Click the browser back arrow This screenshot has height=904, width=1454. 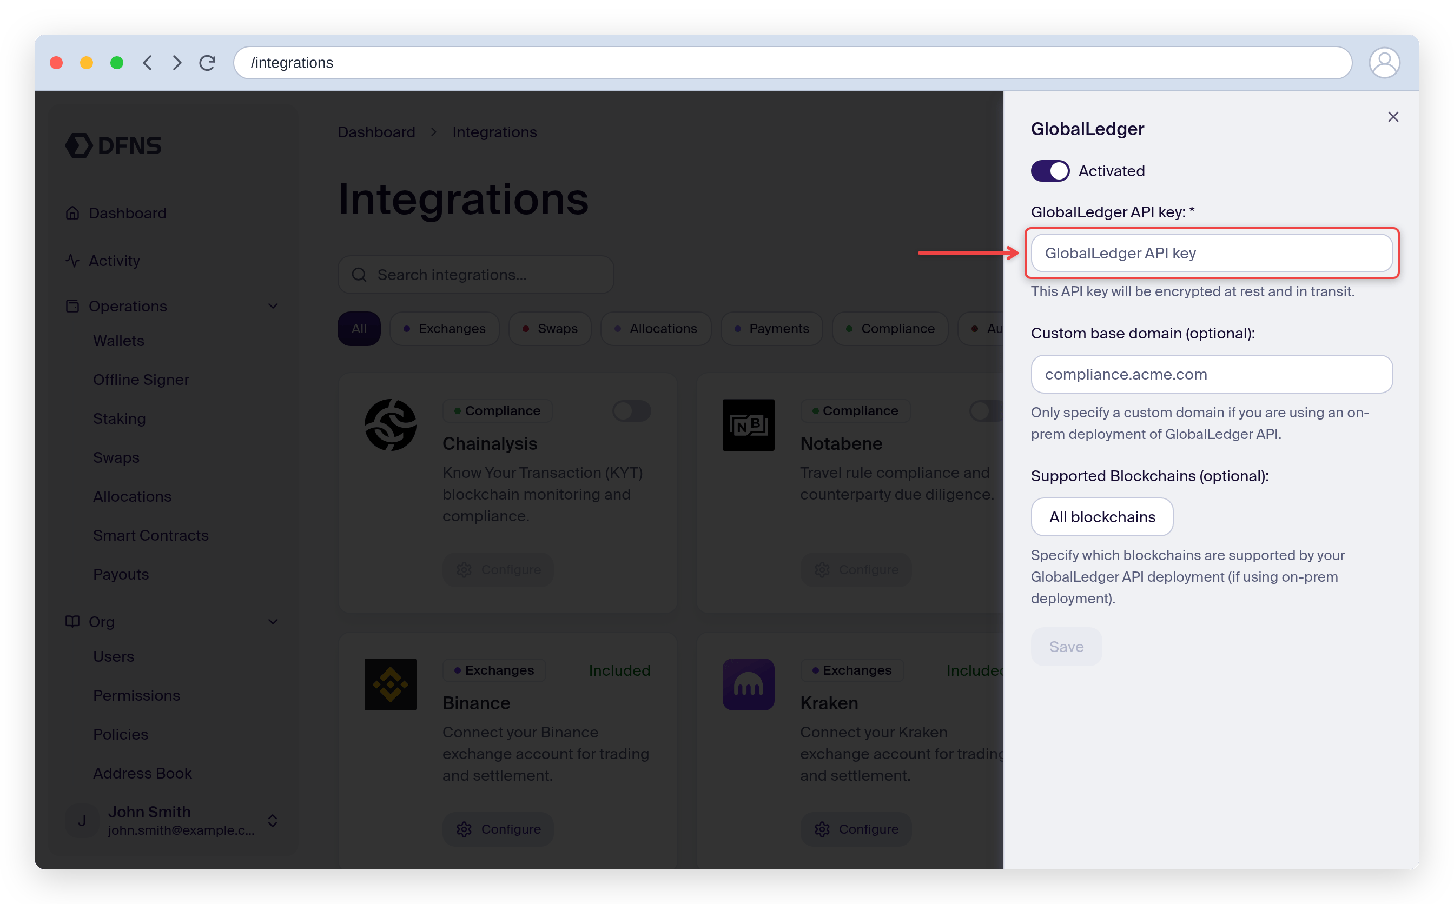[147, 63]
